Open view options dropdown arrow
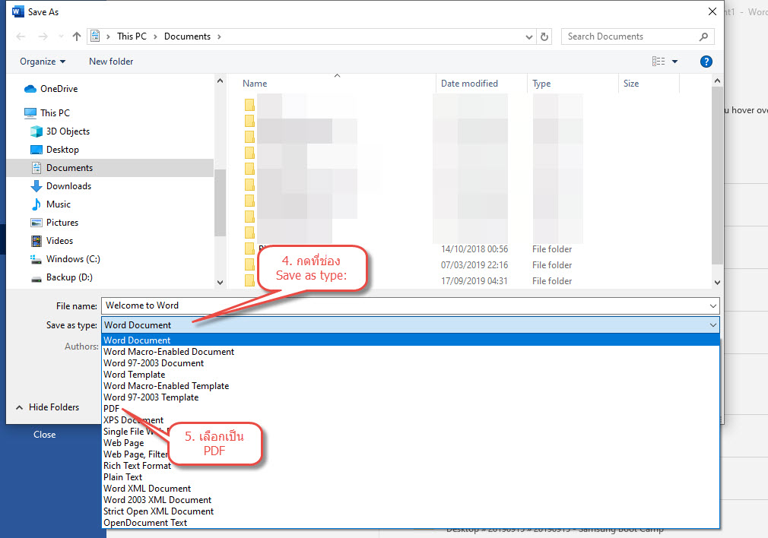 tap(675, 62)
